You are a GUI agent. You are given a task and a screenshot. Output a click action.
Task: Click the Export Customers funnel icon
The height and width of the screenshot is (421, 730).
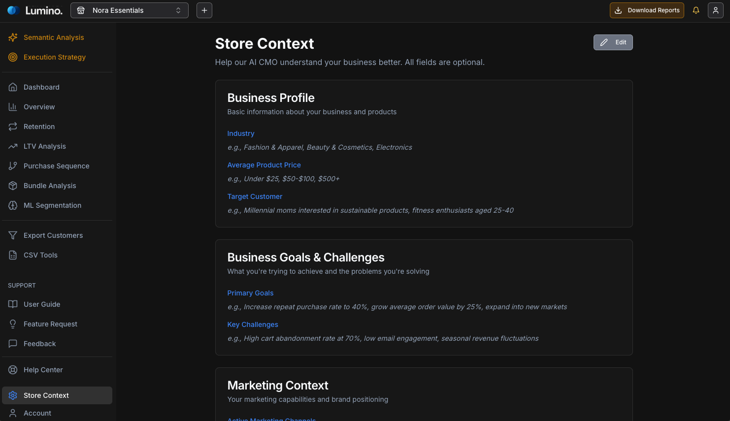pos(13,235)
